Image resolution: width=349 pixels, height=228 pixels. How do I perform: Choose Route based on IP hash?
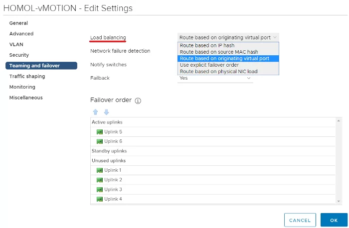pos(228,45)
